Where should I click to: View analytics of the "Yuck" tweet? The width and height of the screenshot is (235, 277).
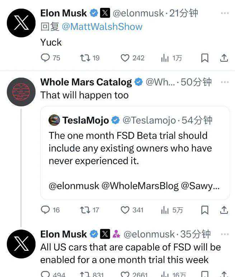point(165,58)
